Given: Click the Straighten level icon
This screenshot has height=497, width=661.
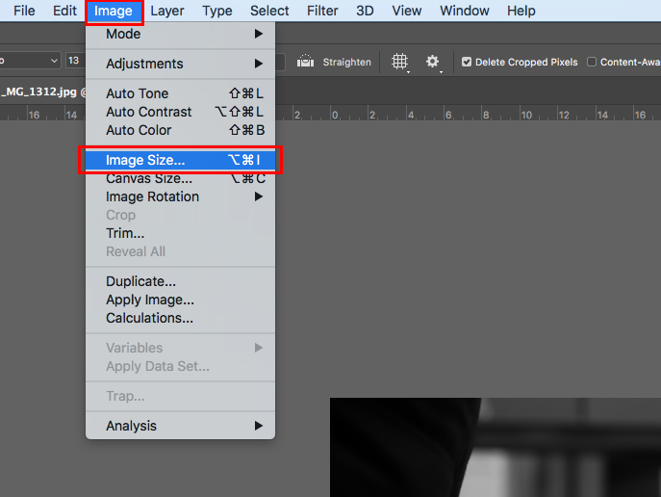Looking at the screenshot, I should click(x=305, y=62).
